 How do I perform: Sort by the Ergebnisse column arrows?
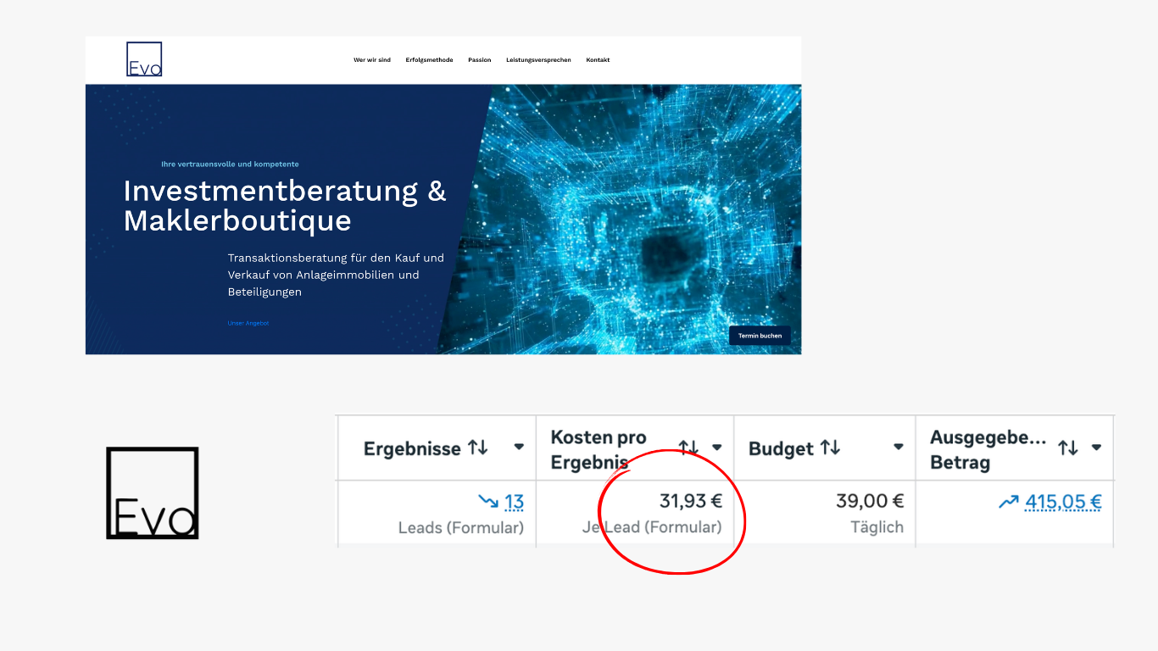(478, 448)
